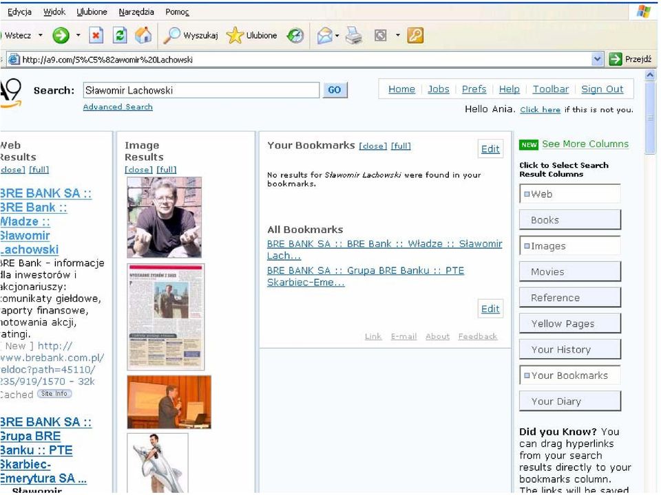Click the GO search button
This screenshot has width=661, height=495.
click(x=335, y=90)
